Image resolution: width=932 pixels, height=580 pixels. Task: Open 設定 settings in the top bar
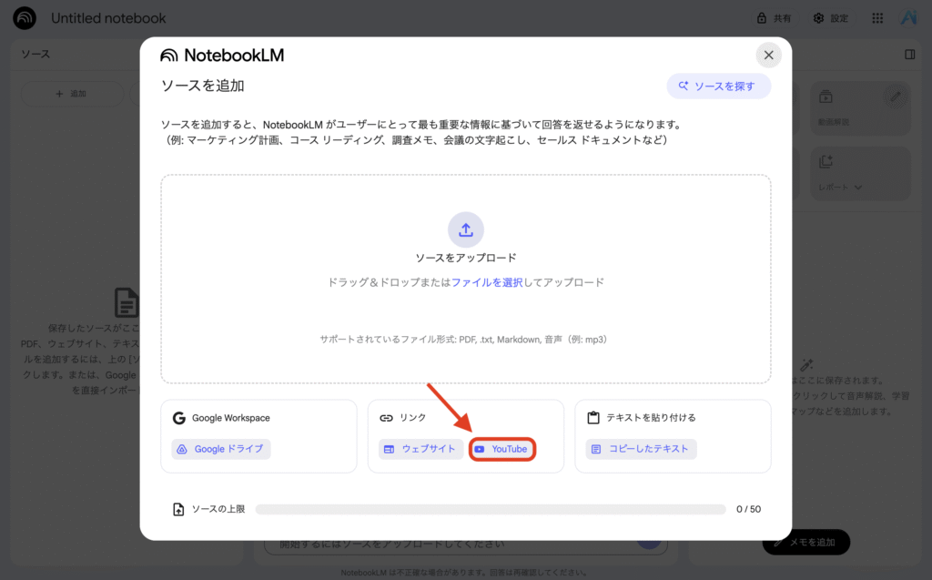coord(831,18)
